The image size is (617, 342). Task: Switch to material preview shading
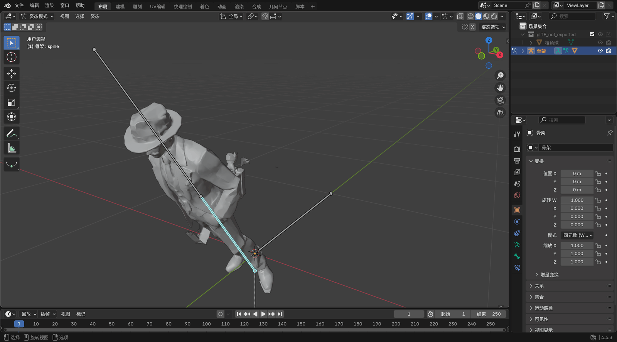click(486, 16)
